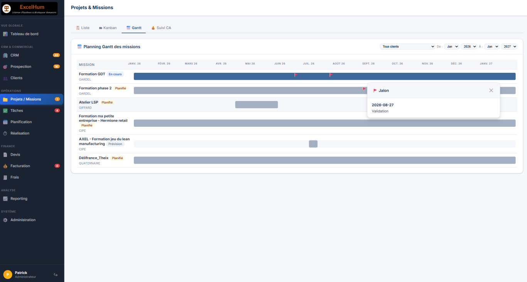
Task: Open the Tous clients filter dropdown
Action: [x=408, y=47]
